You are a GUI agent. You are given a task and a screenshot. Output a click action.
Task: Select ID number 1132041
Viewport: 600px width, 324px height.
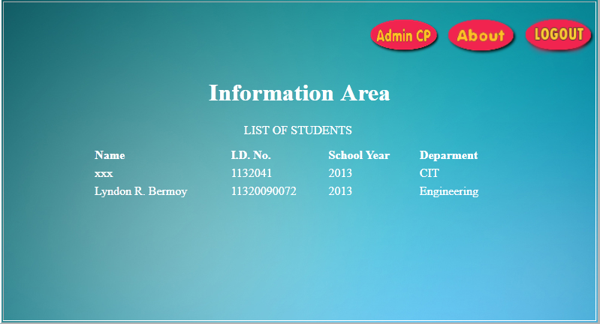click(252, 173)
